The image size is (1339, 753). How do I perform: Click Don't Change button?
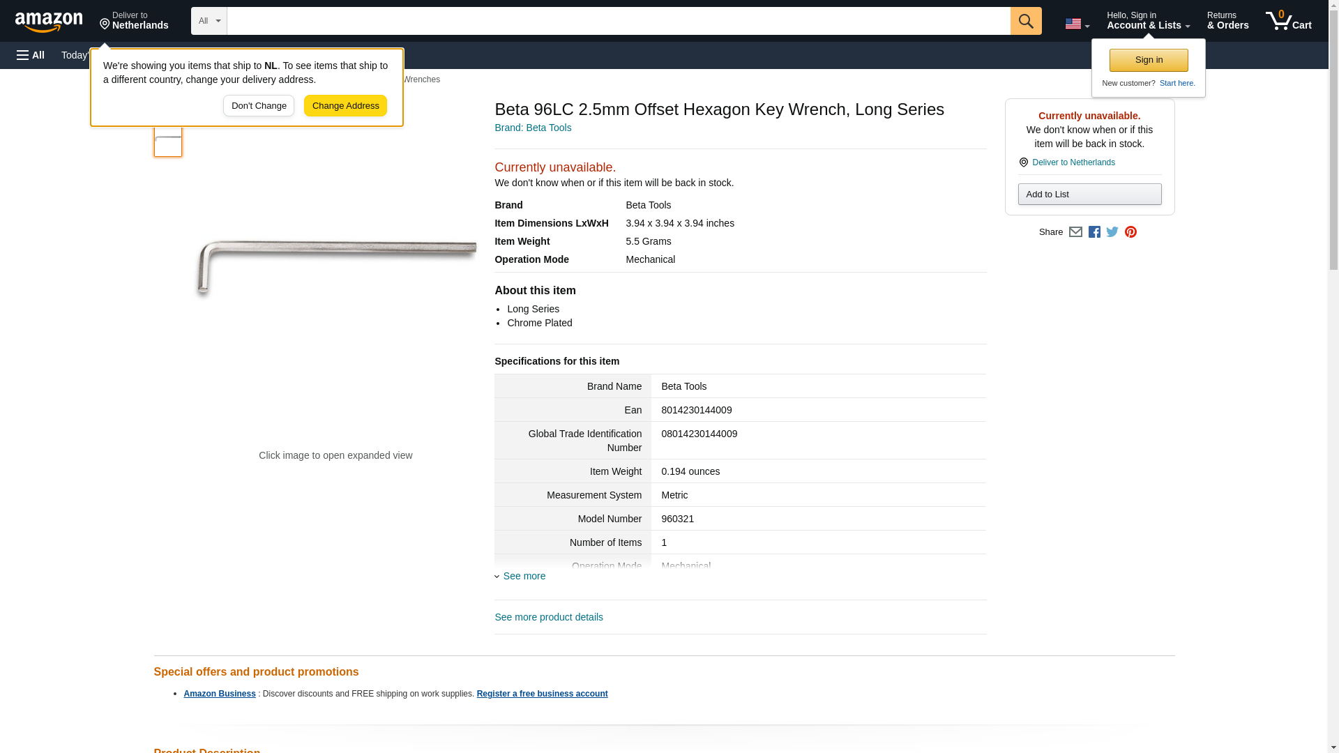pyautogui.click(x=259, y=106)
